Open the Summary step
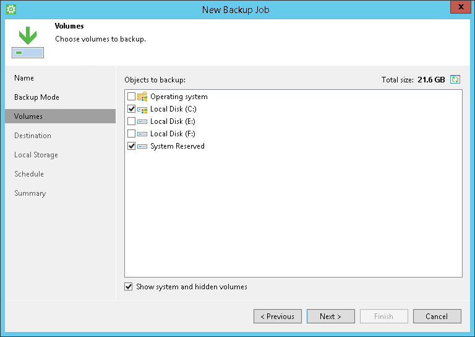The width and height of the screenshot is (475, 337). (60, 193)
